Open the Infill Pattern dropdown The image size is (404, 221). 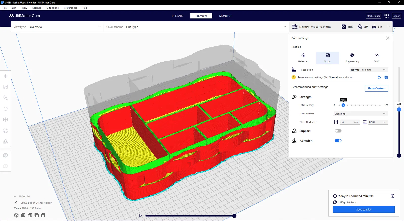[361, 114]
